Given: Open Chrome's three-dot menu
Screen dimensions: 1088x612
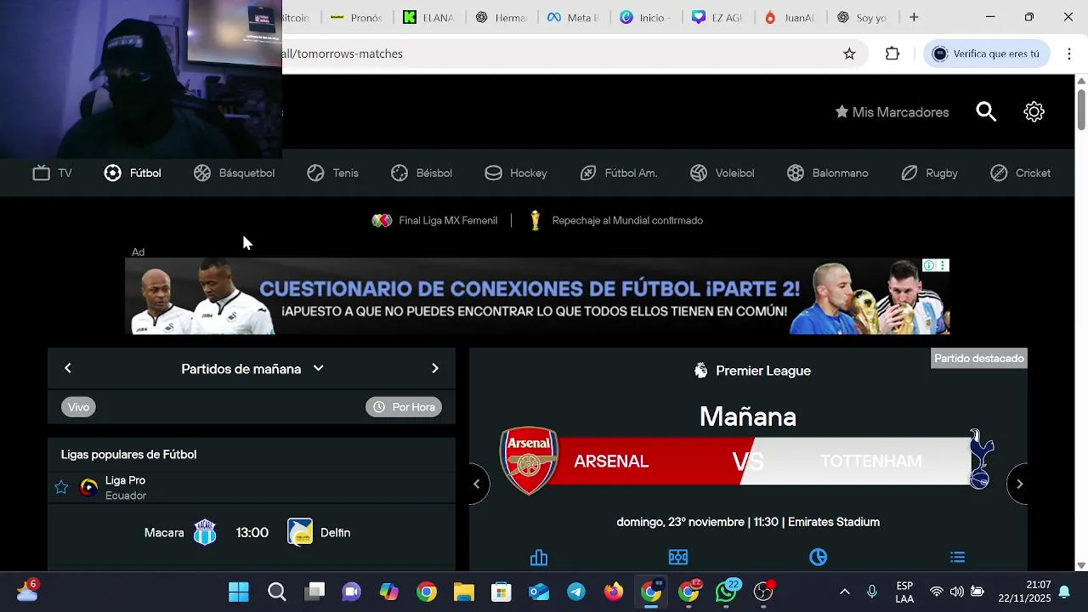Looking at the screenshot, I should 1069,54.
